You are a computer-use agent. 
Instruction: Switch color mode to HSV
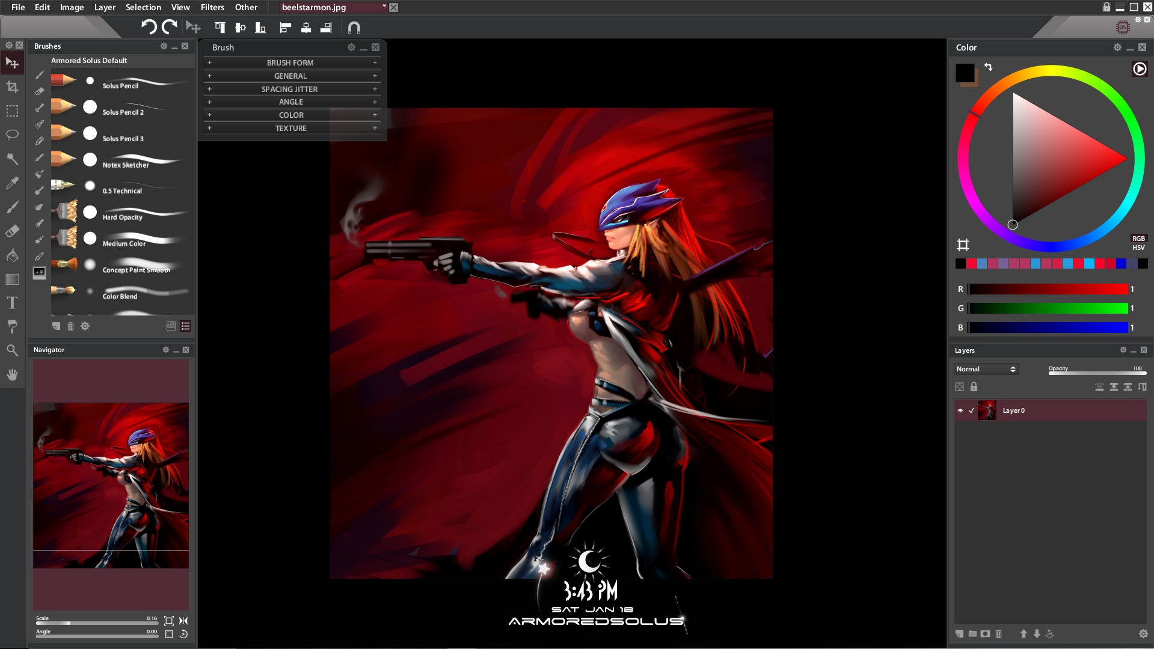pyautogui.click(x=1138, y=248)
